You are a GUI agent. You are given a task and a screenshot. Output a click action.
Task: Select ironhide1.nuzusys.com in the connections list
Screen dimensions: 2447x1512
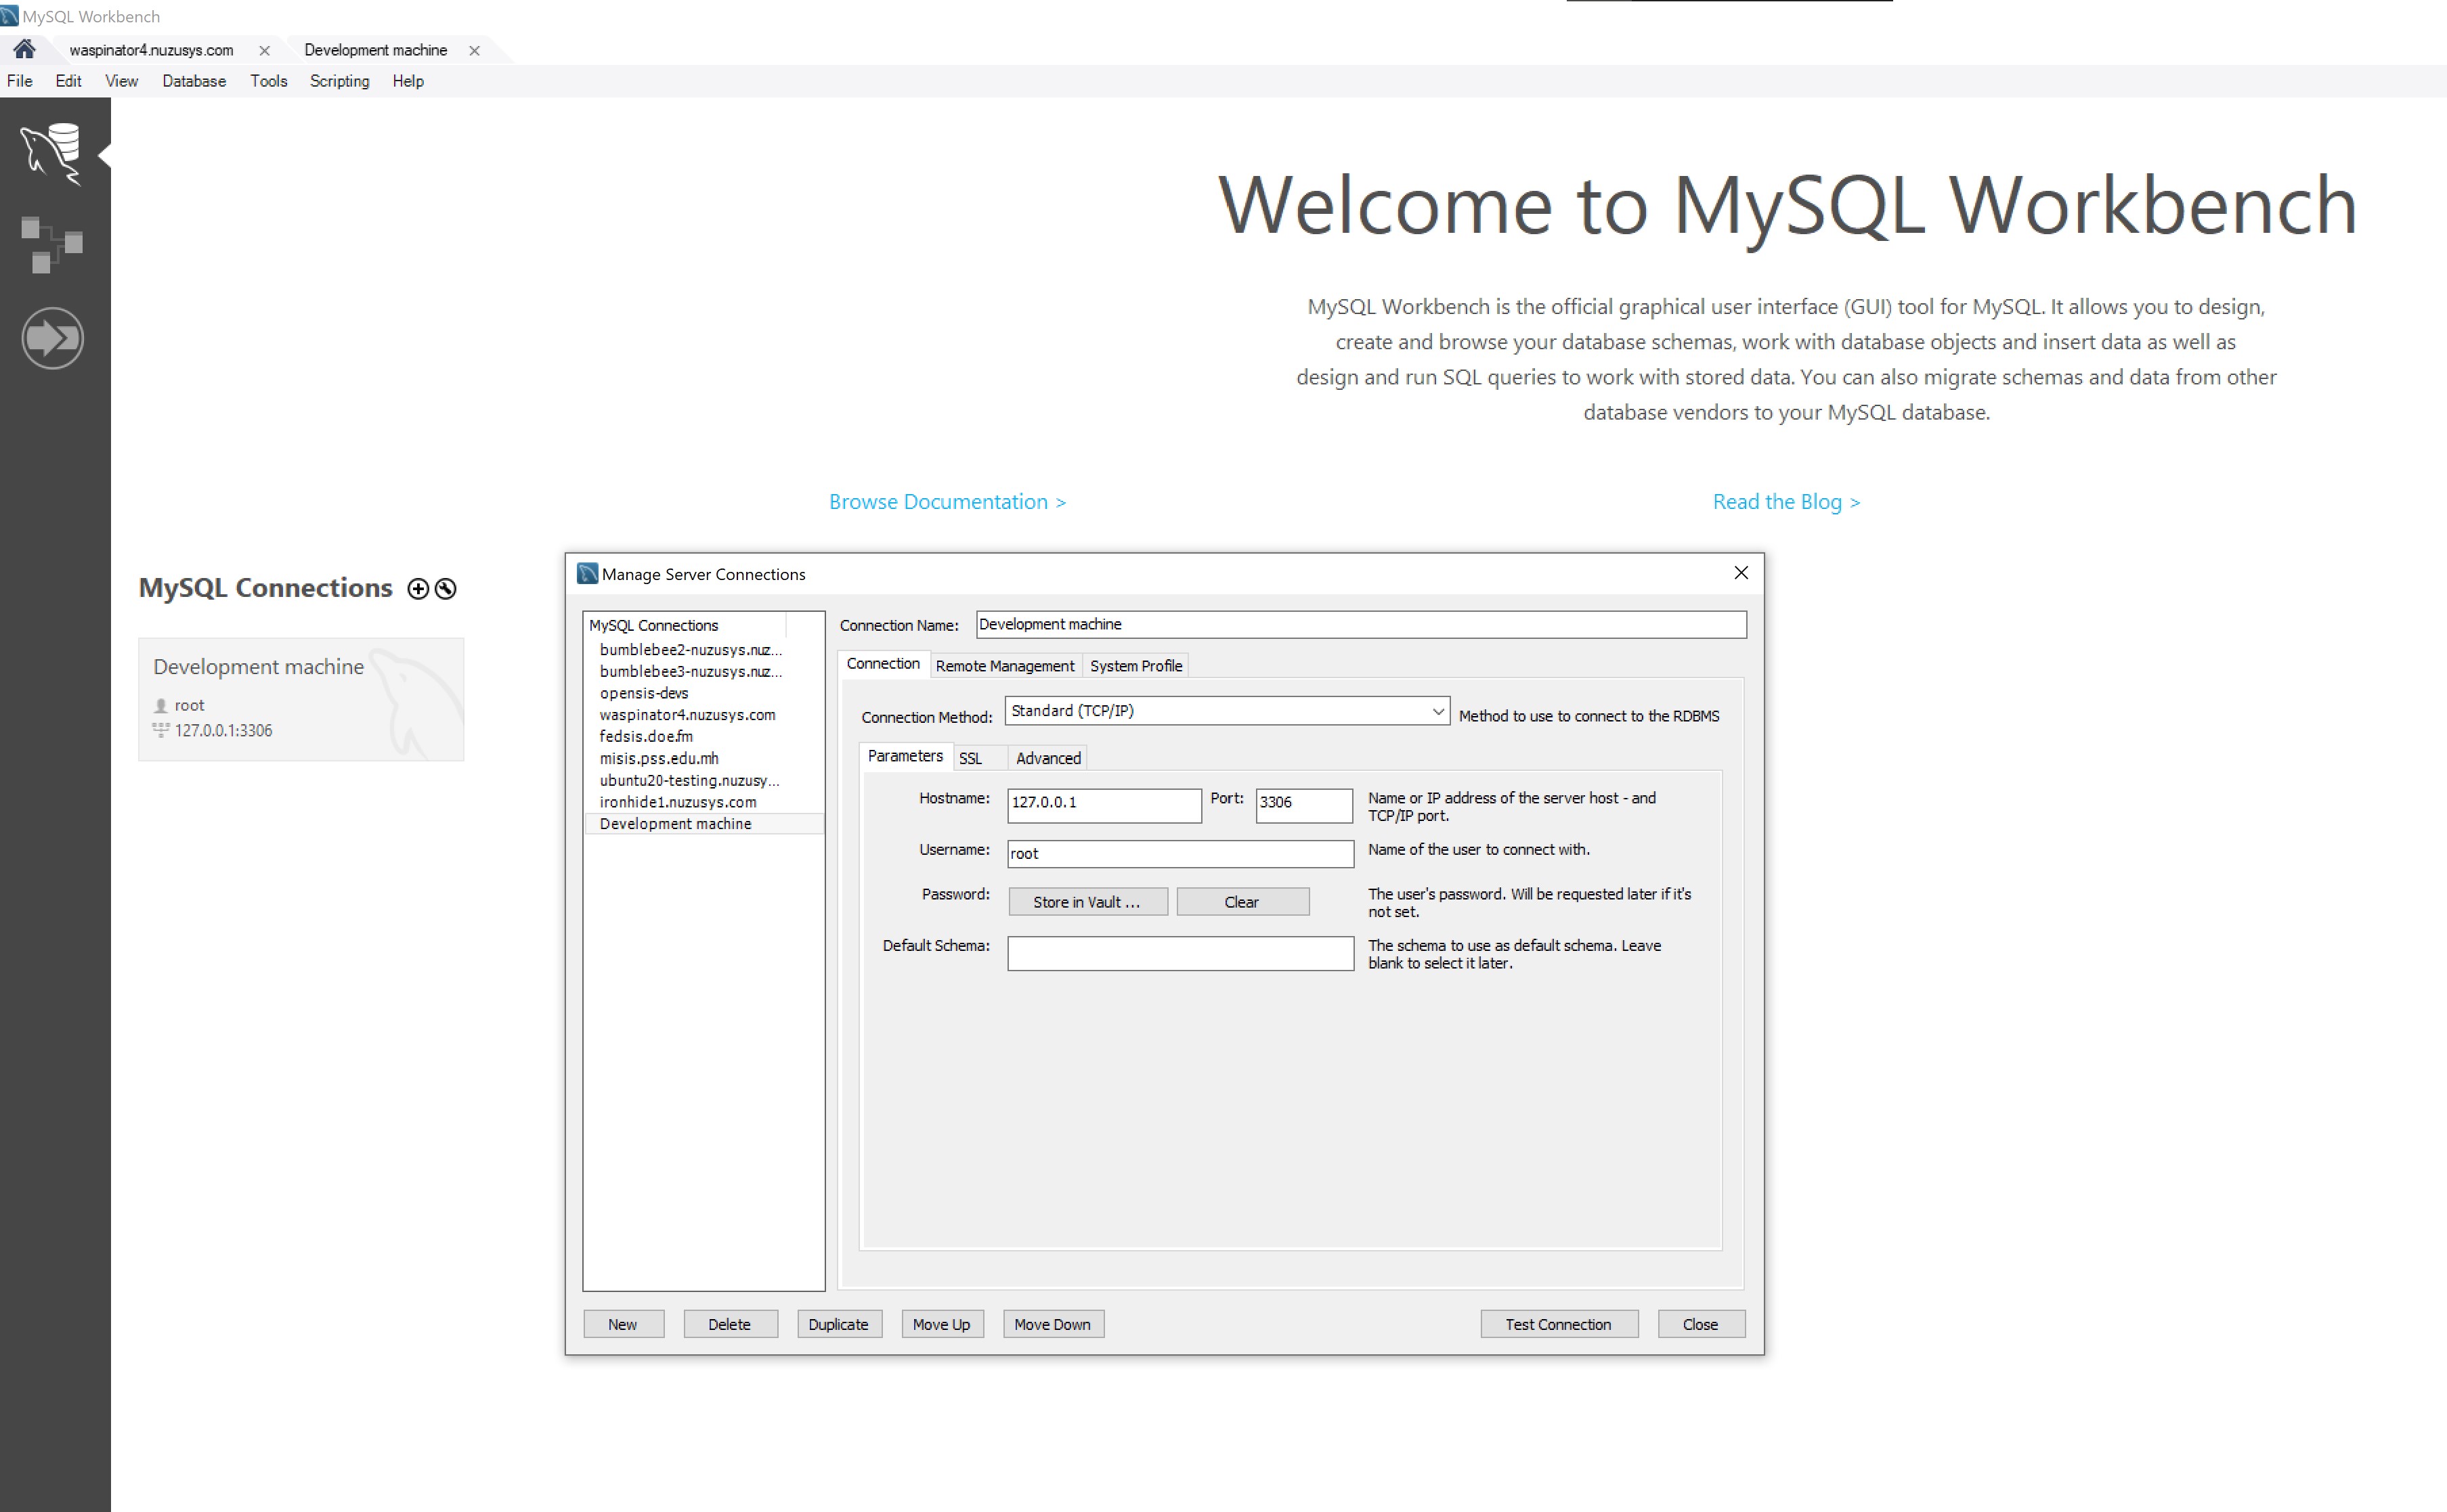pyautogui.click(x=677, y=802)
